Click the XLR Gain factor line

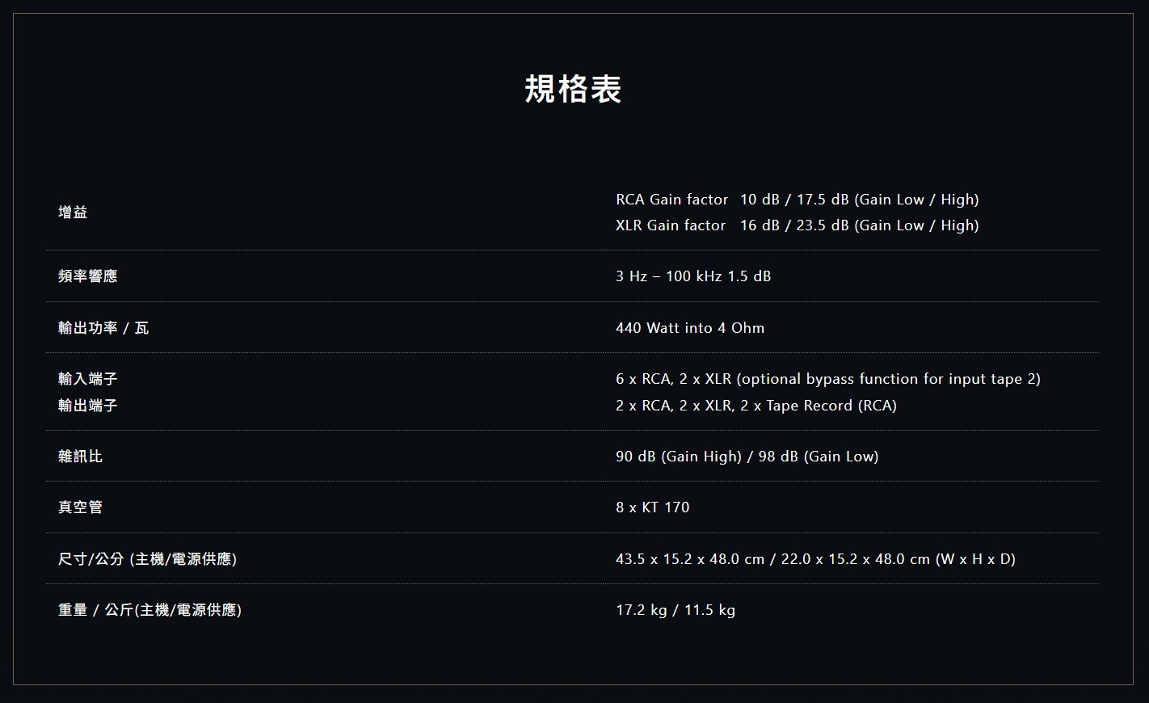797,225
